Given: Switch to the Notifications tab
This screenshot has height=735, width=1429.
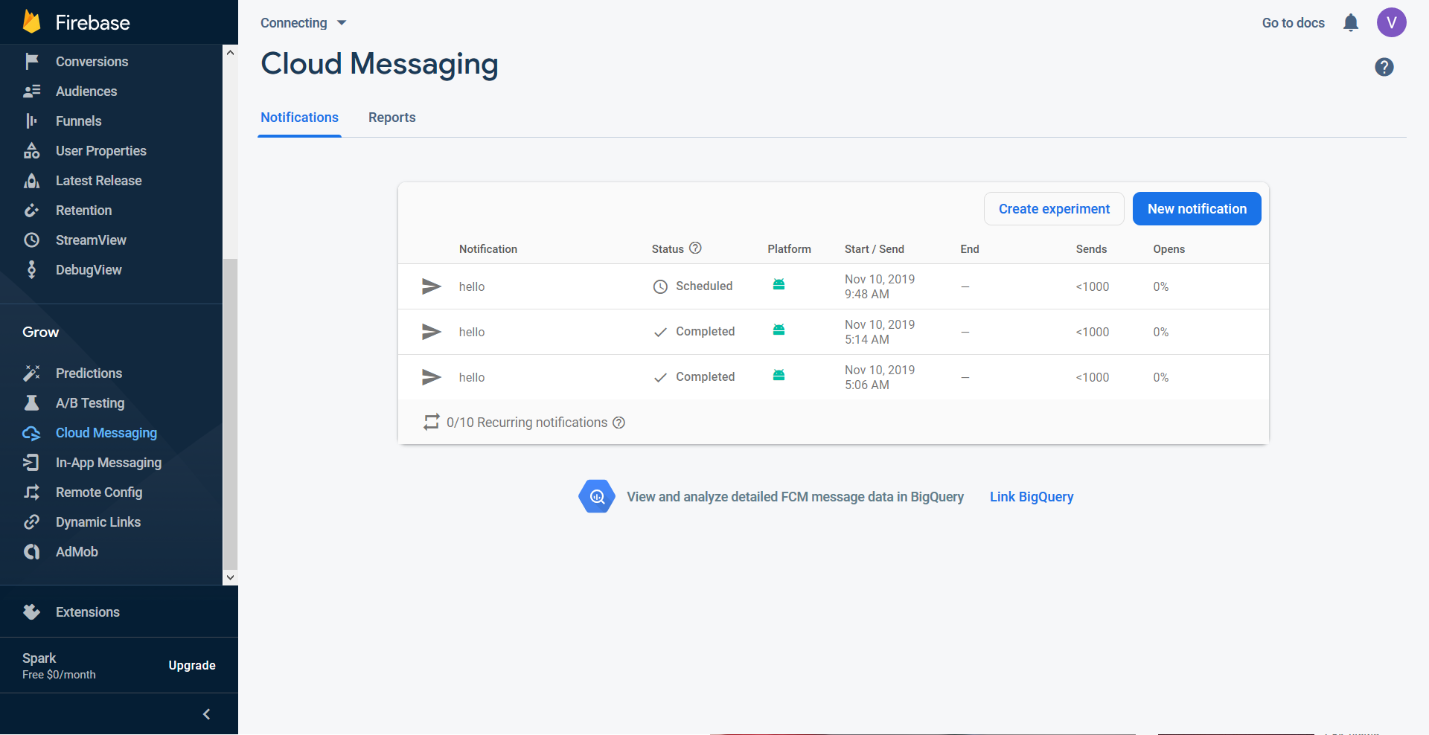Looking at the screenshot, I should coord(299,118).
